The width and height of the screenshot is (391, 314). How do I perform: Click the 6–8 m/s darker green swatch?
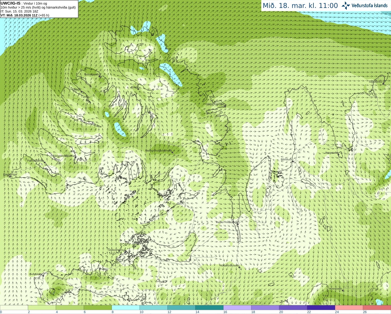pyautogui.click(x=98, y=308)
